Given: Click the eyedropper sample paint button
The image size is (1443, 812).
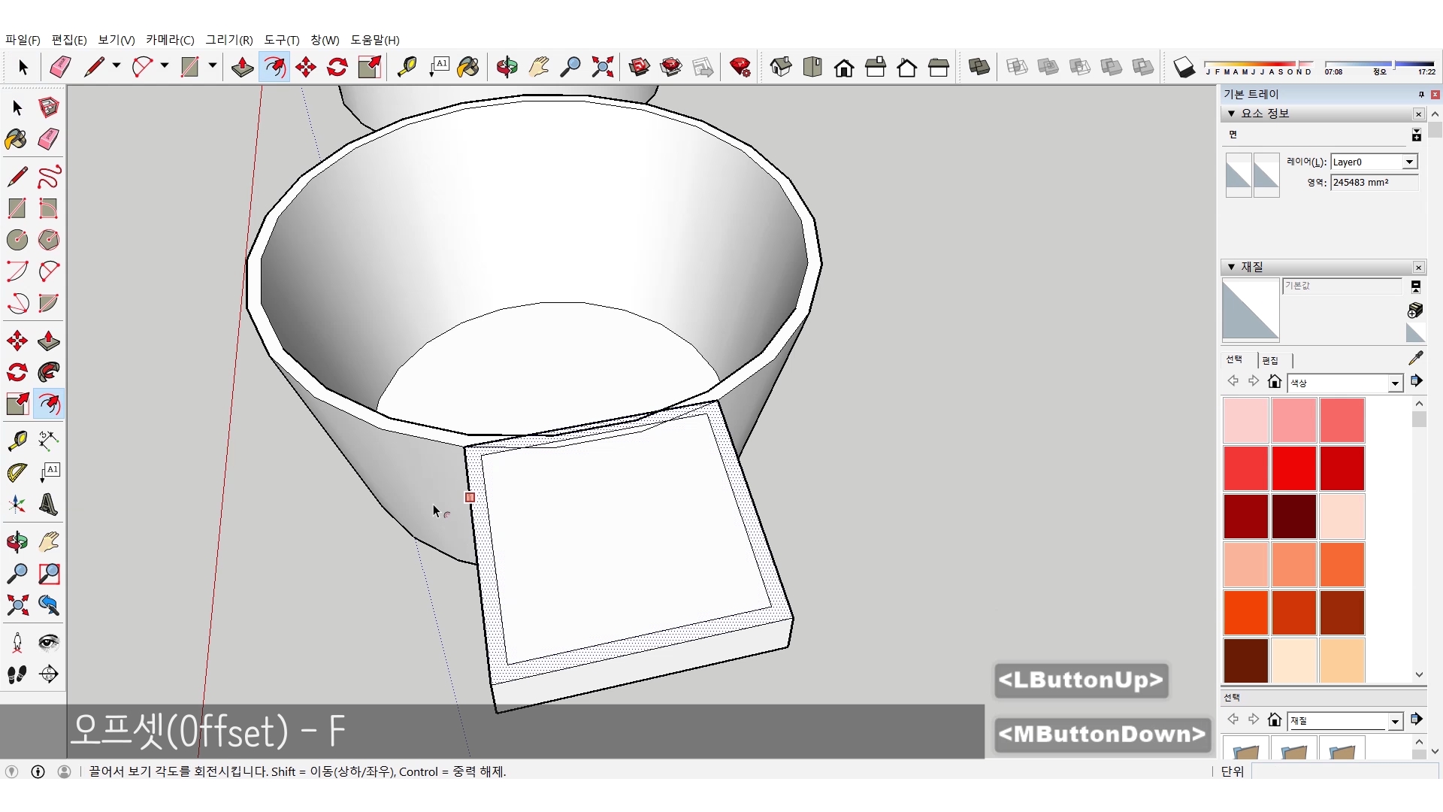Looking at the screenshot, I should coord(1415,358).
